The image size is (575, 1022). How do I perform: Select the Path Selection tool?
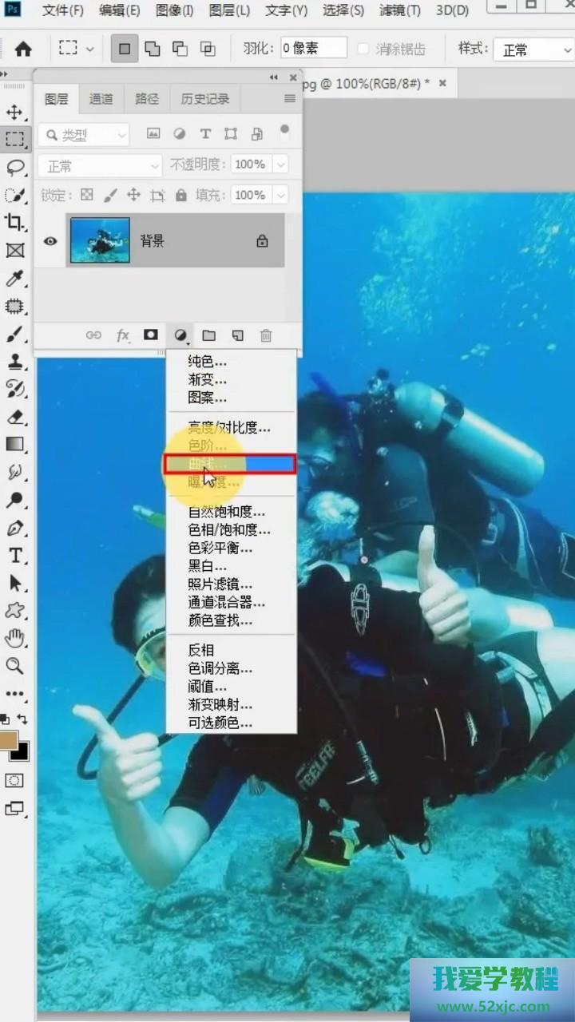click(14, 583)
